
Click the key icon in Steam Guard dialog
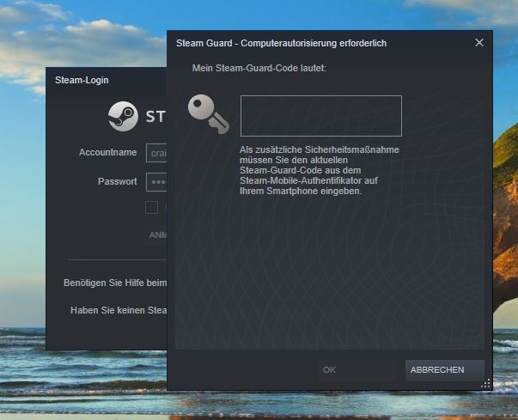coord(209,114)
